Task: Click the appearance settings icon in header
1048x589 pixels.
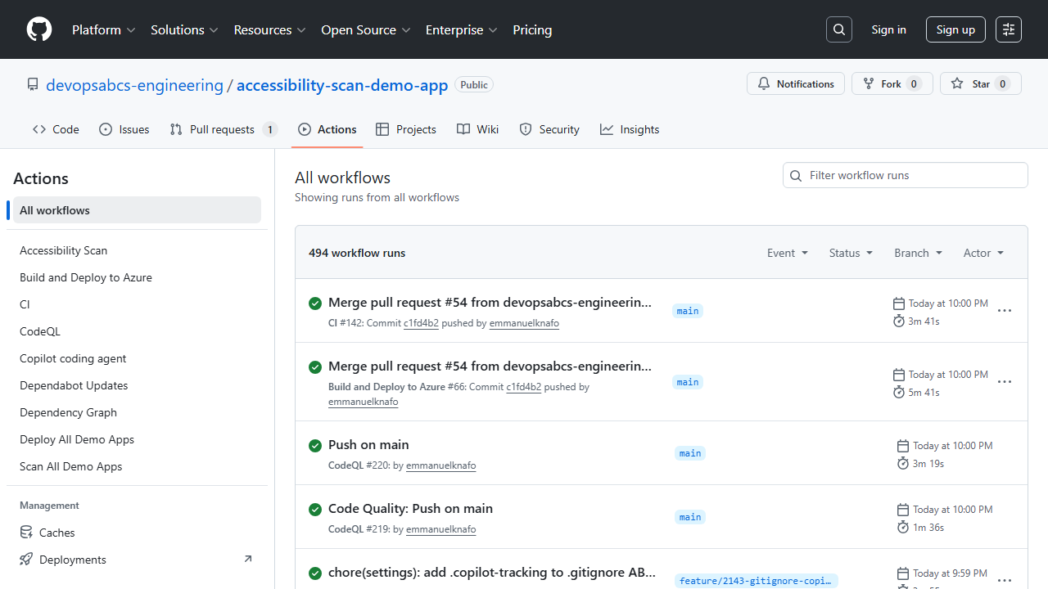Action: tap(1009, 29)
